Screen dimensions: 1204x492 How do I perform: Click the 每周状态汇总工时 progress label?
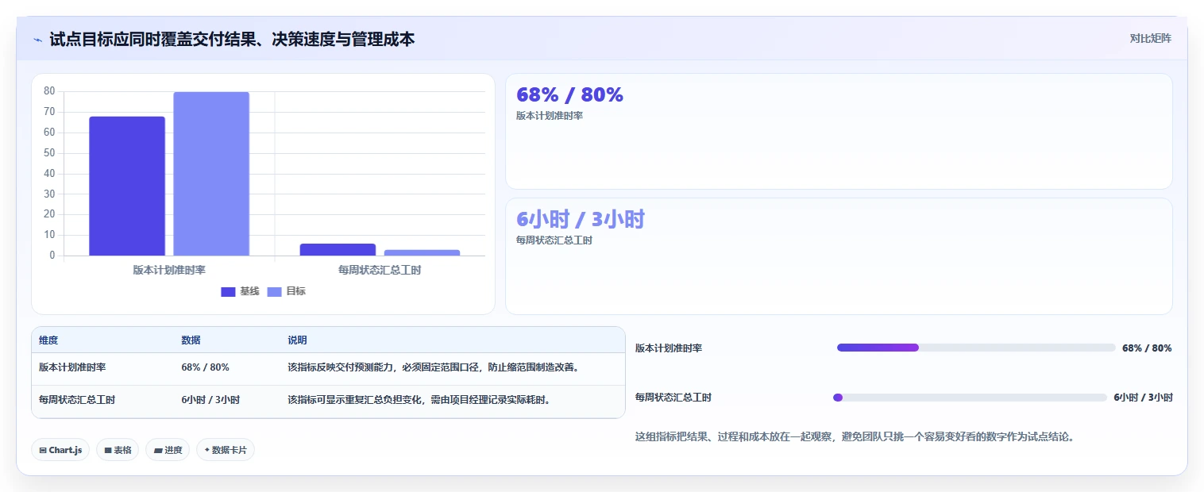point(673,398)
